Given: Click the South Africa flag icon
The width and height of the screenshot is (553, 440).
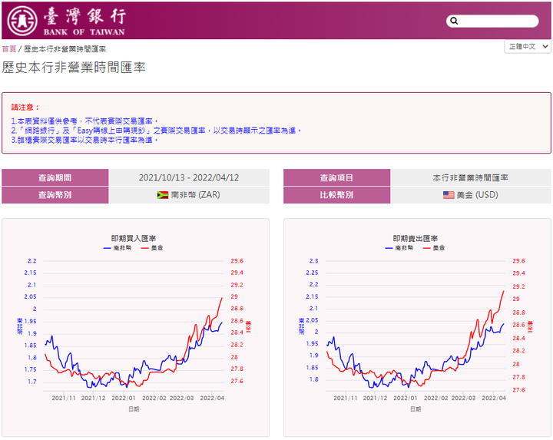Looking at the screenshot, I should (163, 195).
